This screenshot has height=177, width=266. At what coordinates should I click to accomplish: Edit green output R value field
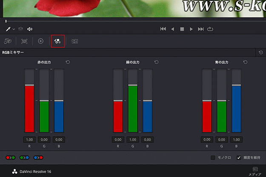tap(118, 140)
